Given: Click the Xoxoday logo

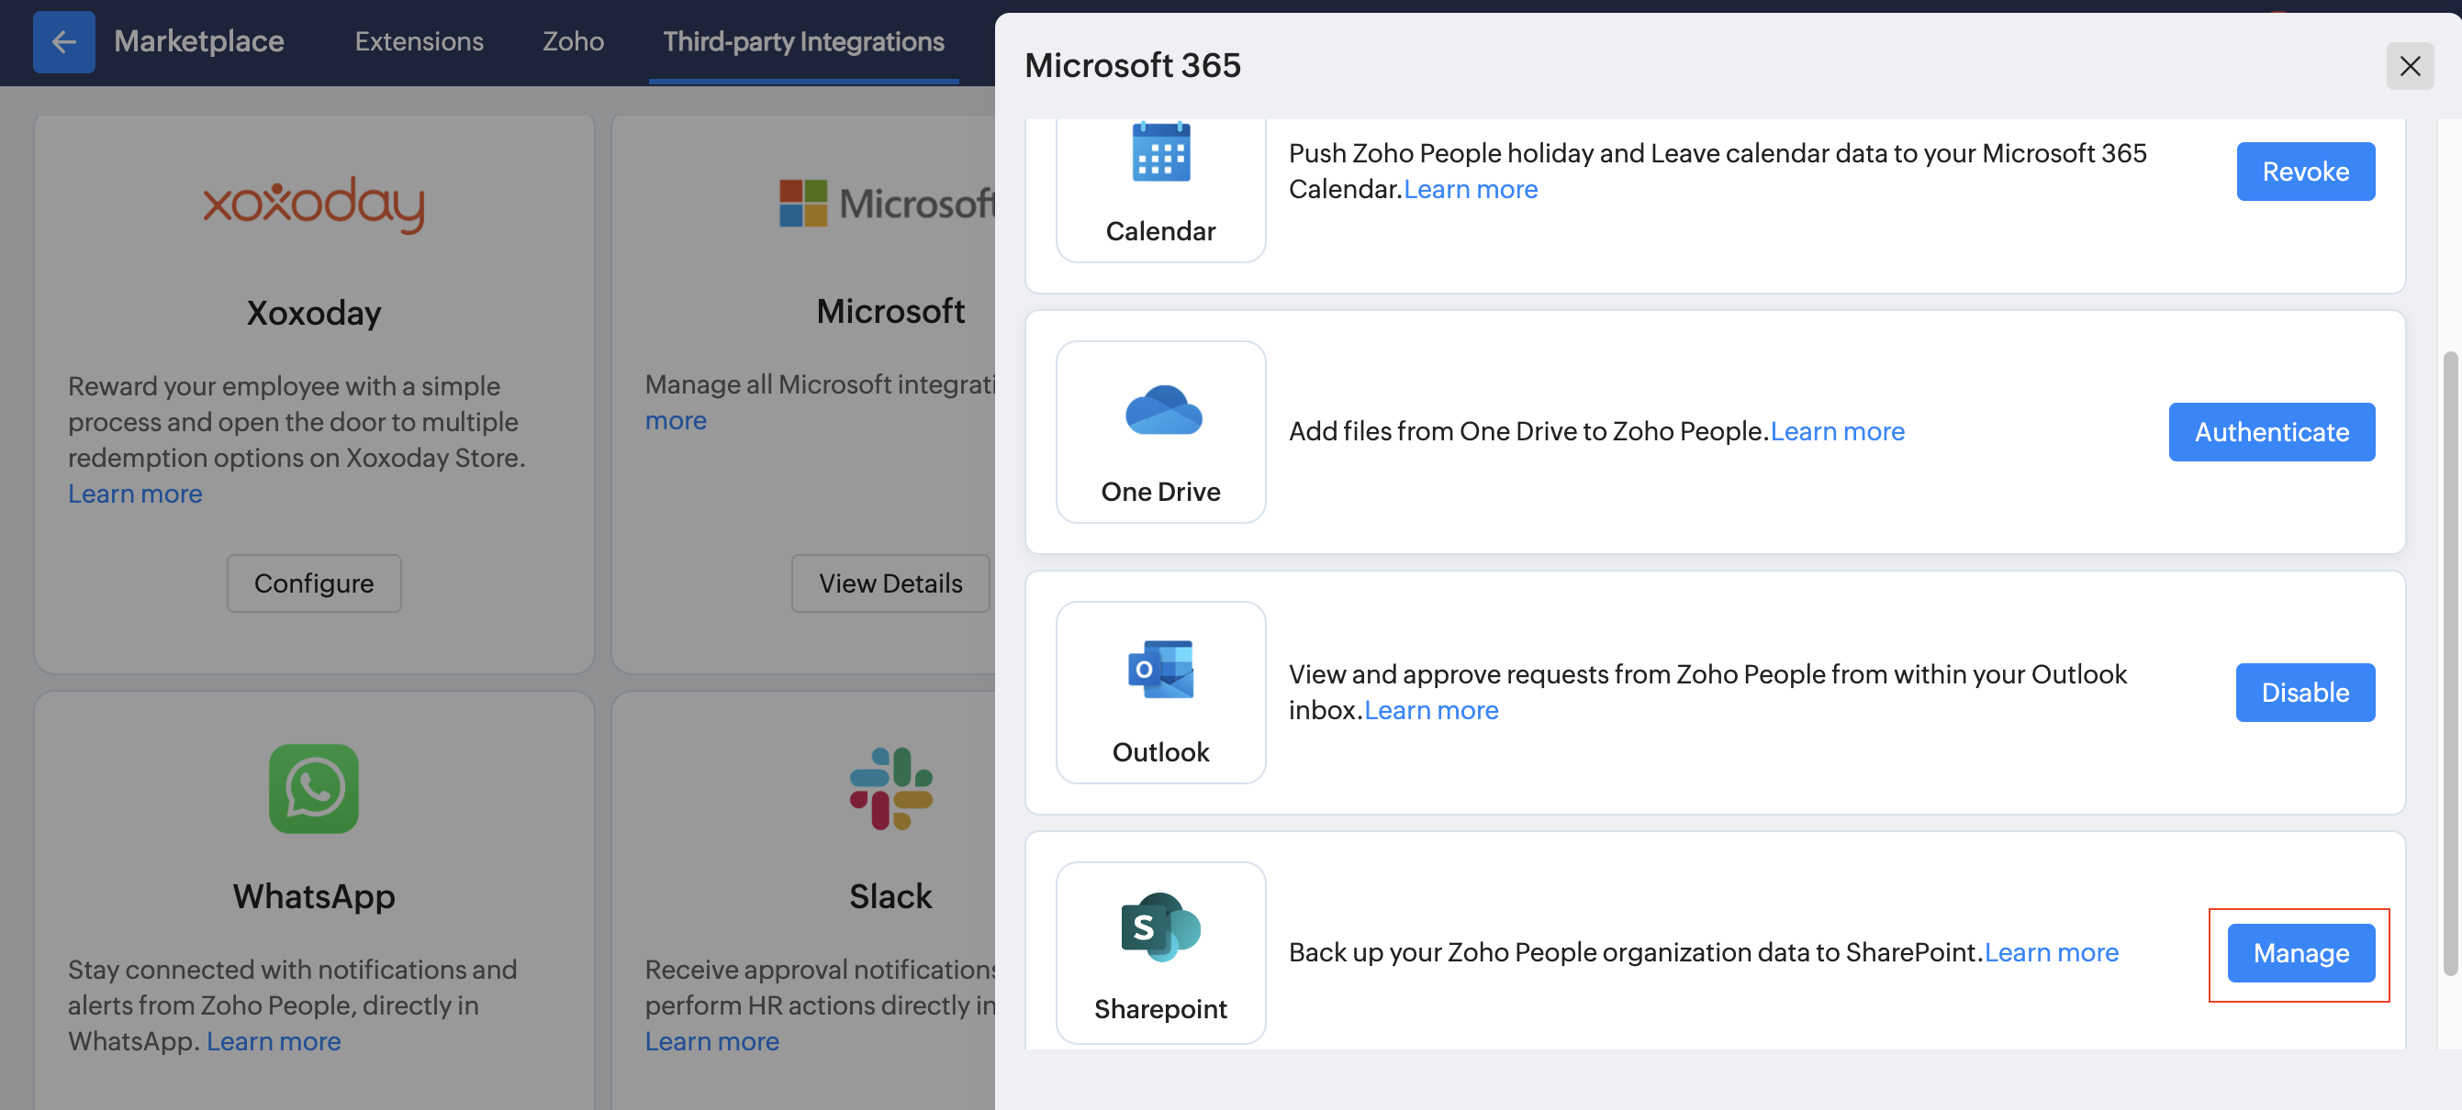Looking at the screenshot, I should pos(313,205).
